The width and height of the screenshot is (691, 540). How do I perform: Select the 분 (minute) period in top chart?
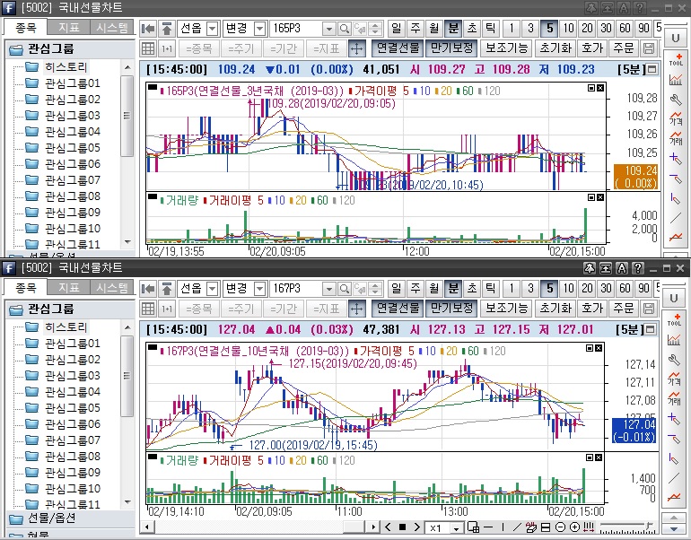[x=452, y=28]
